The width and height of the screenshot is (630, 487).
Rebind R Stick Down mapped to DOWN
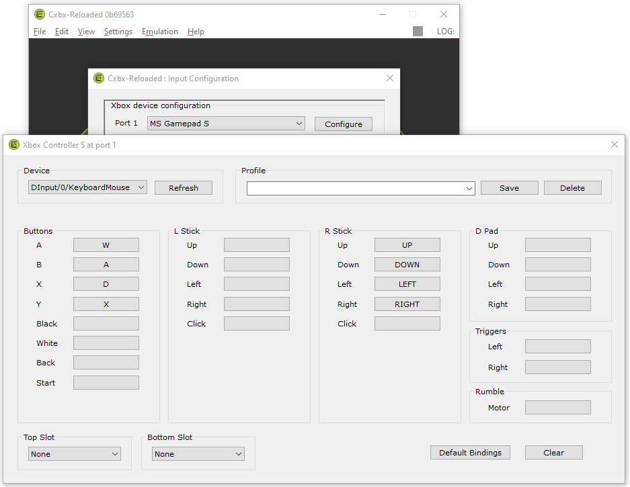[x=407, y=265]
